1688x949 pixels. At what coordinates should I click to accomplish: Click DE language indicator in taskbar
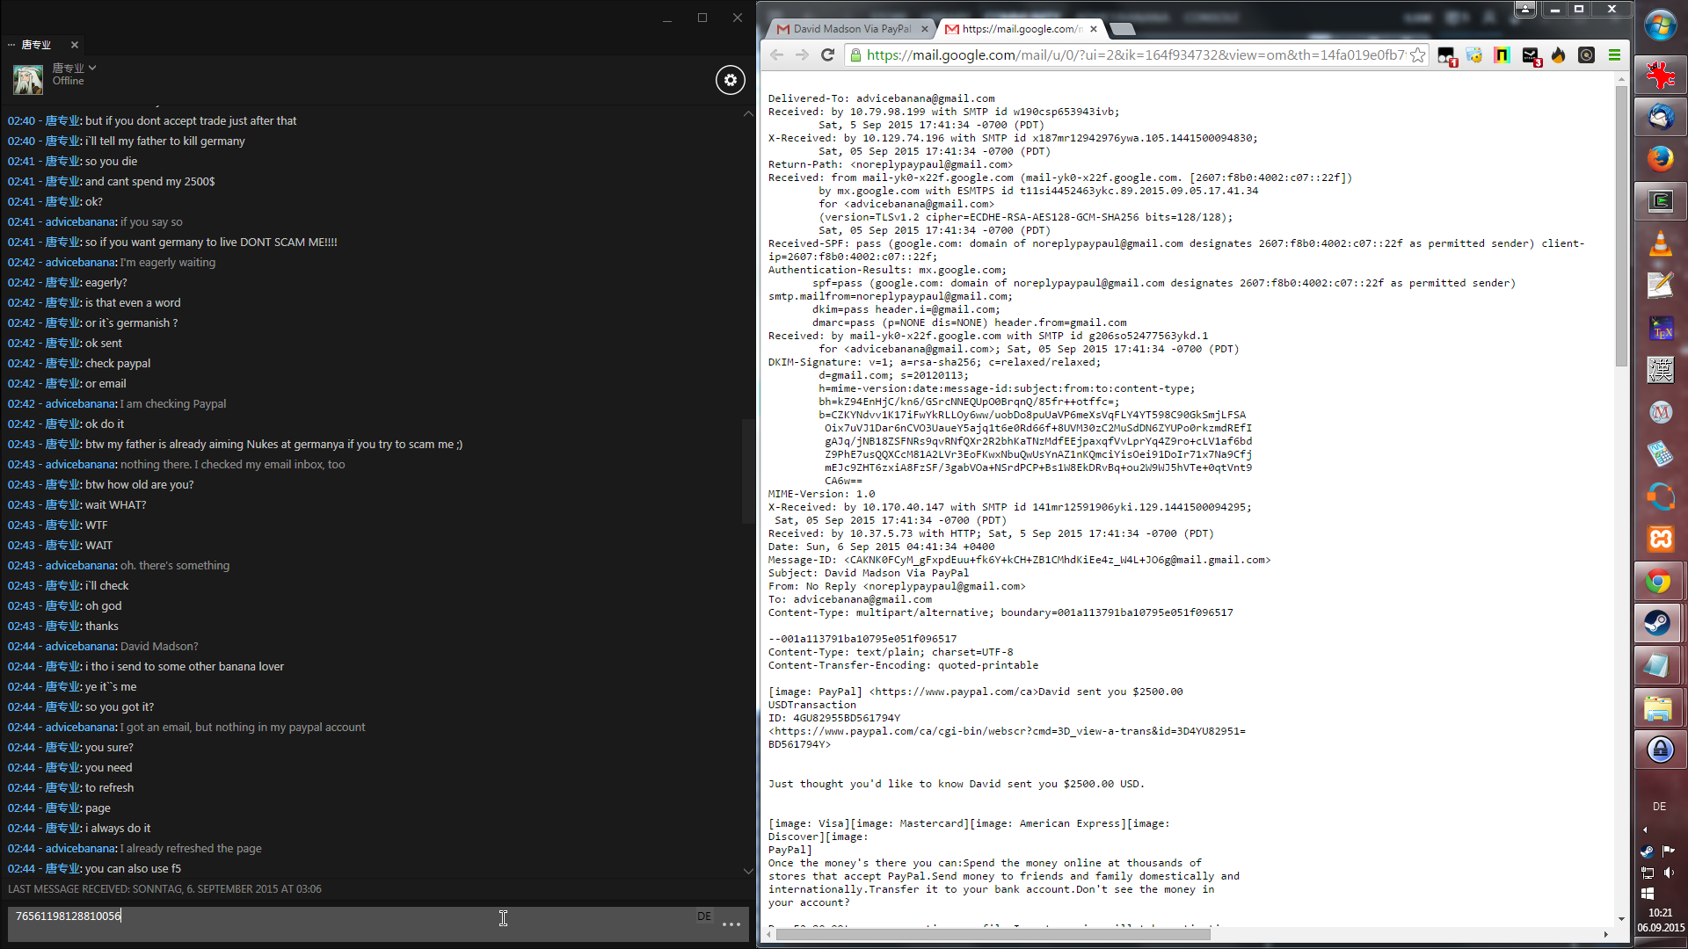(x=1659, y=806)
